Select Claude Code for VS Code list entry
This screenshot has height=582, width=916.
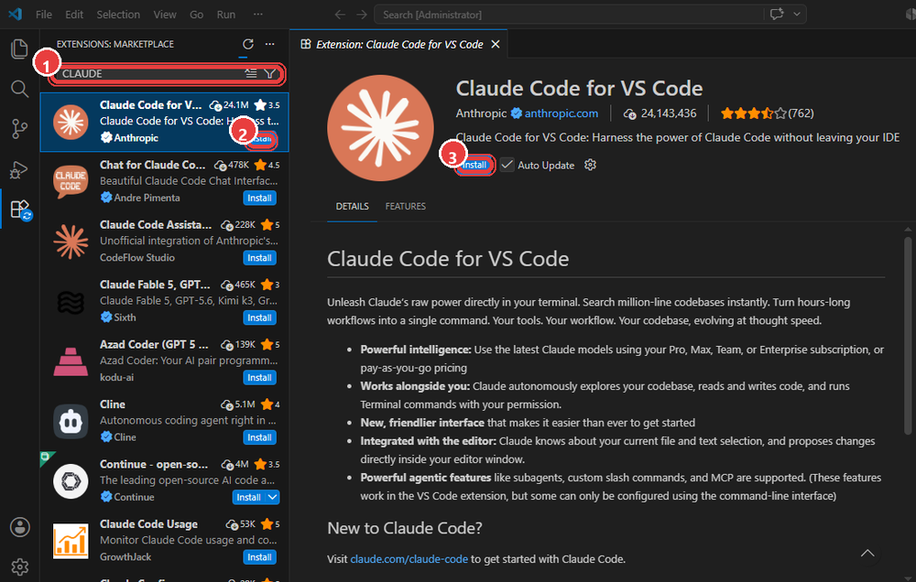(x=164, y=122)
